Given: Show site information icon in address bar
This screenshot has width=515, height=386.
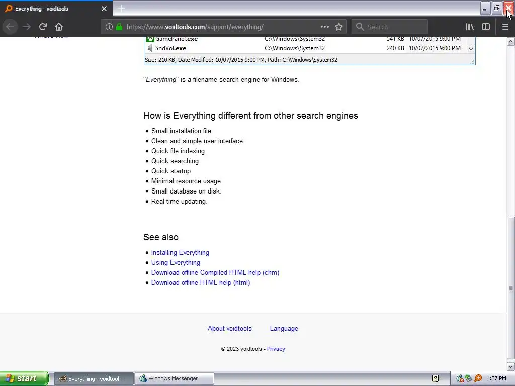Looking at the screenshot, I should click(x=109, y=27).
